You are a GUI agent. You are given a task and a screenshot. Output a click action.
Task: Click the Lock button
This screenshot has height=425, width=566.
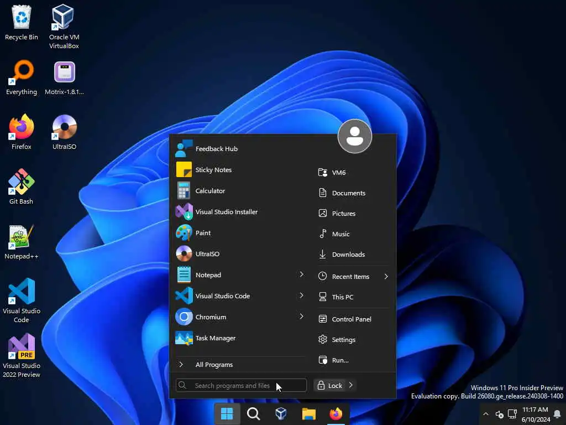coord(330,386)
